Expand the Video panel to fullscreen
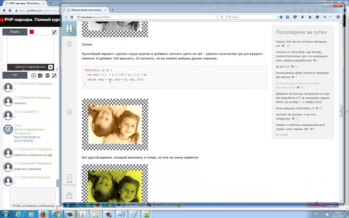The width and height of the screenshot is (349, 218). (54, 32)
